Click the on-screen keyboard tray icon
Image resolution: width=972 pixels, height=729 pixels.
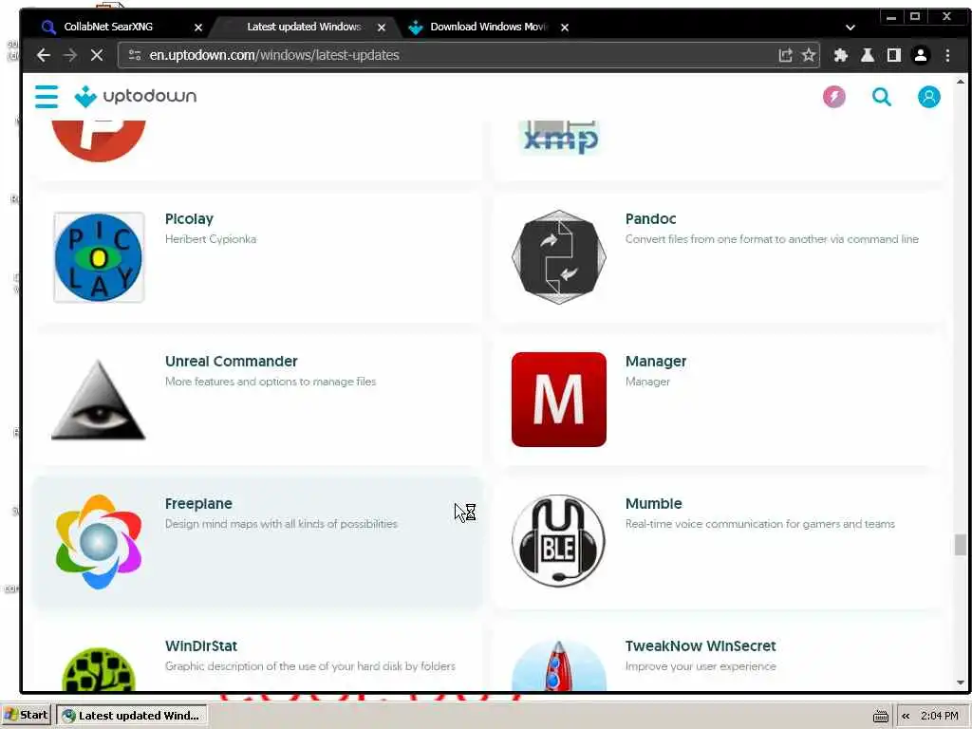point(880,717)
